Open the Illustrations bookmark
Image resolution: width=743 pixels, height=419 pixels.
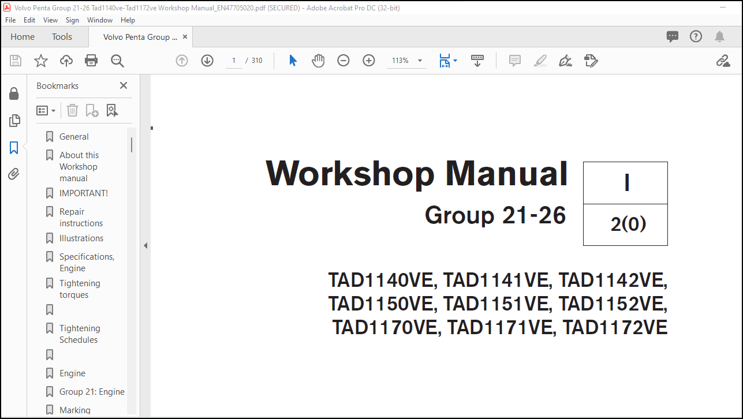point(81,238)
